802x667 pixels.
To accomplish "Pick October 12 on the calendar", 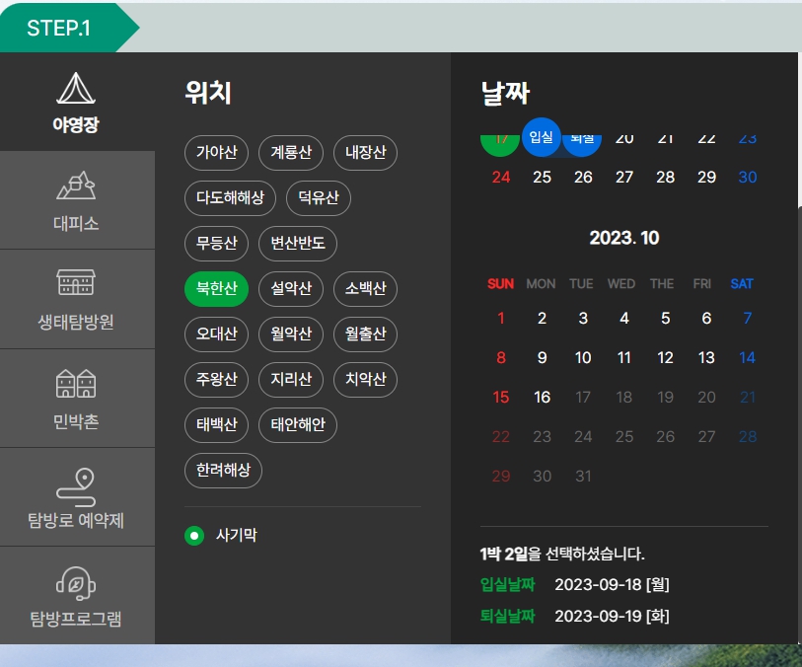I will [666, 357].
